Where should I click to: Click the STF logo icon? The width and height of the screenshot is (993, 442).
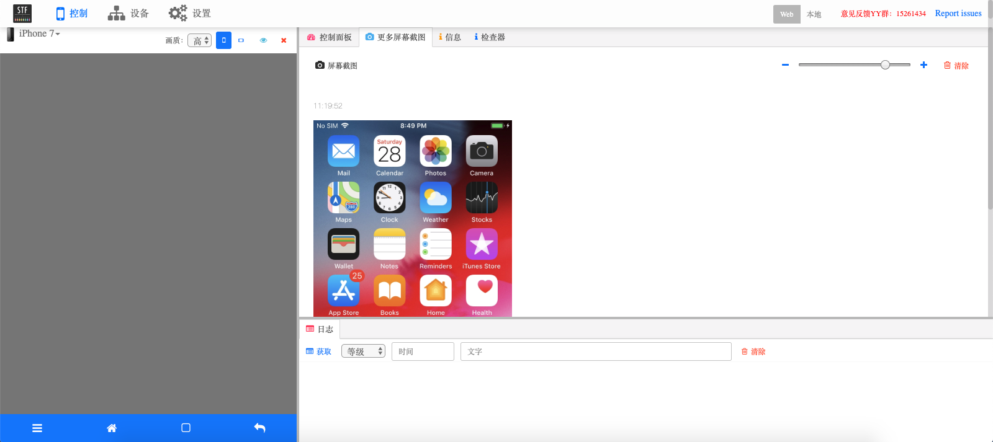pyautogui.click(x=22, y=13)
